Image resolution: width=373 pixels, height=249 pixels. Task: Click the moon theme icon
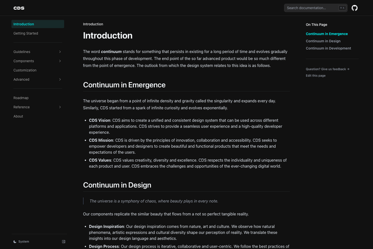15,242
